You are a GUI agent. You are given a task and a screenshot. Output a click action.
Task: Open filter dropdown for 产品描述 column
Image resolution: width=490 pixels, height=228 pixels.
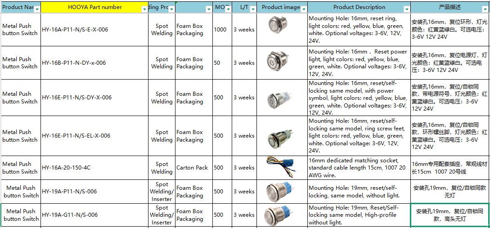(x=486, y=9)
